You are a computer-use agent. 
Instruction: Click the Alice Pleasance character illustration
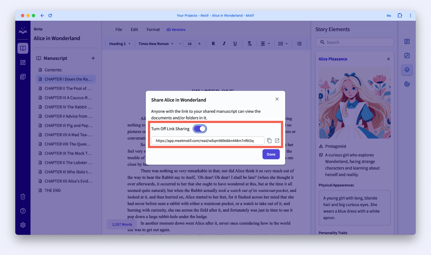tap(355, 103)
